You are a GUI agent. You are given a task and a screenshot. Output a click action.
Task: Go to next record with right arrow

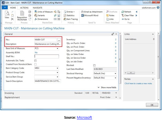click(136, 15)
